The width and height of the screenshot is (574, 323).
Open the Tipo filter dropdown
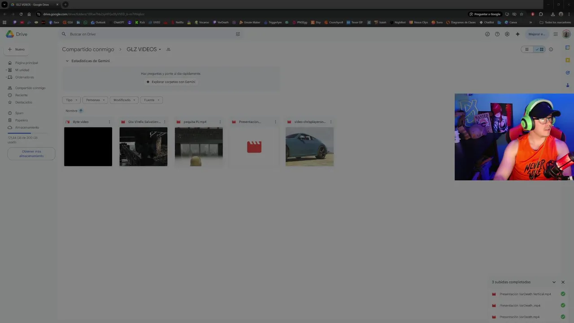pos(71,100)
